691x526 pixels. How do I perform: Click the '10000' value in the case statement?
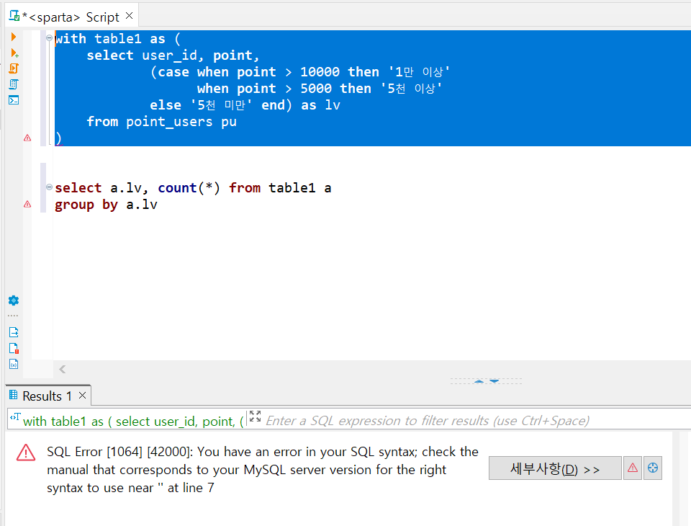(x=320, y=71)
